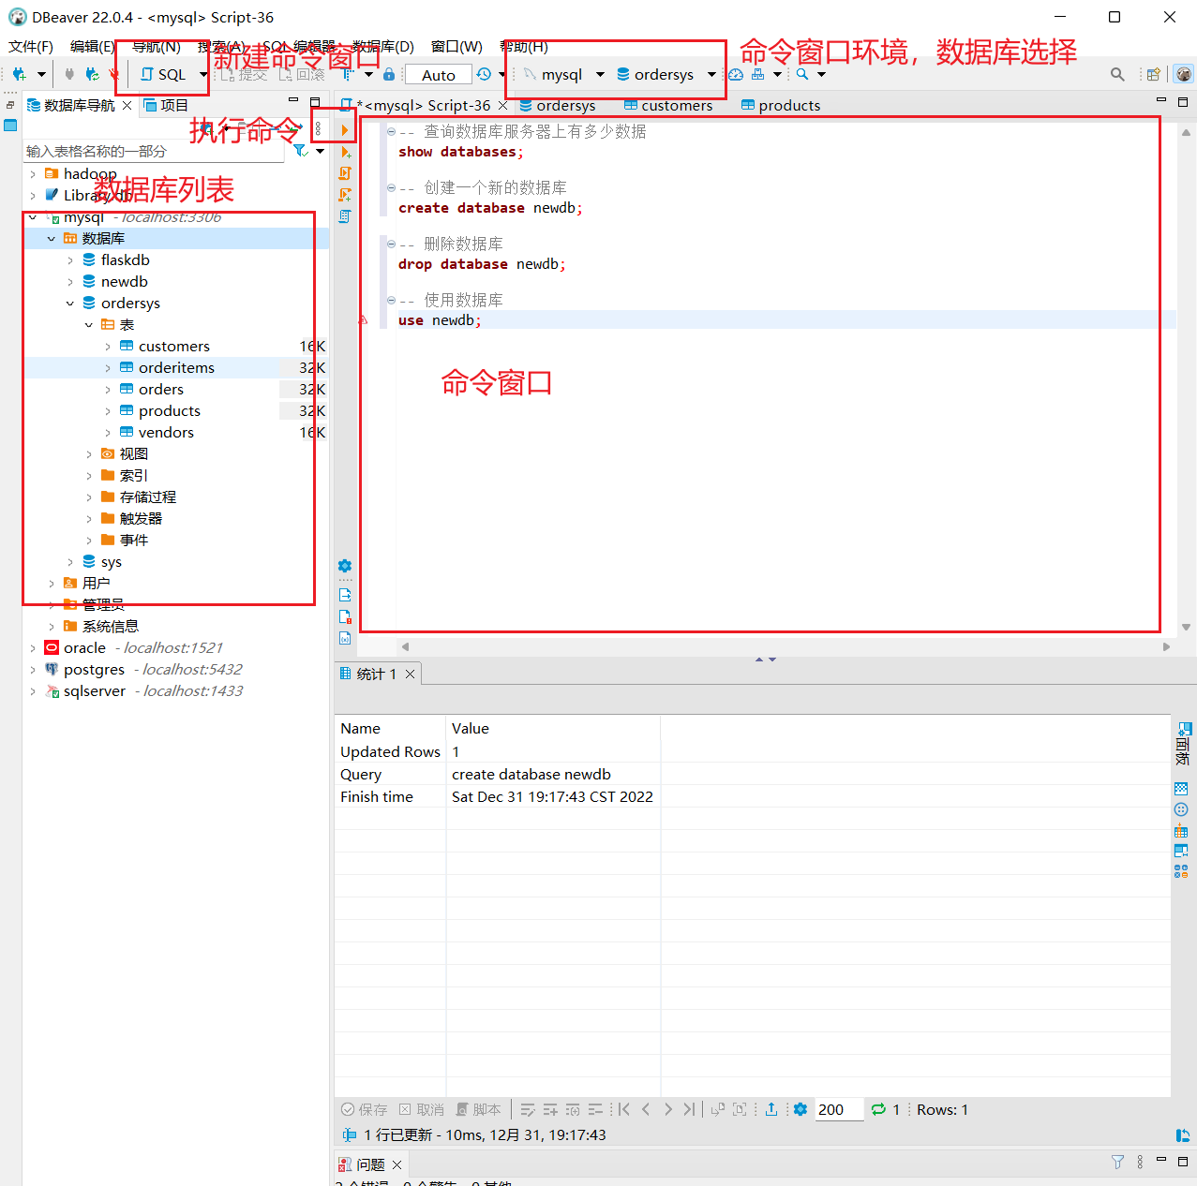This screenshot has height=1186, width=1197.
Task: Show the execution log panel icon
Action: [345, 616]
